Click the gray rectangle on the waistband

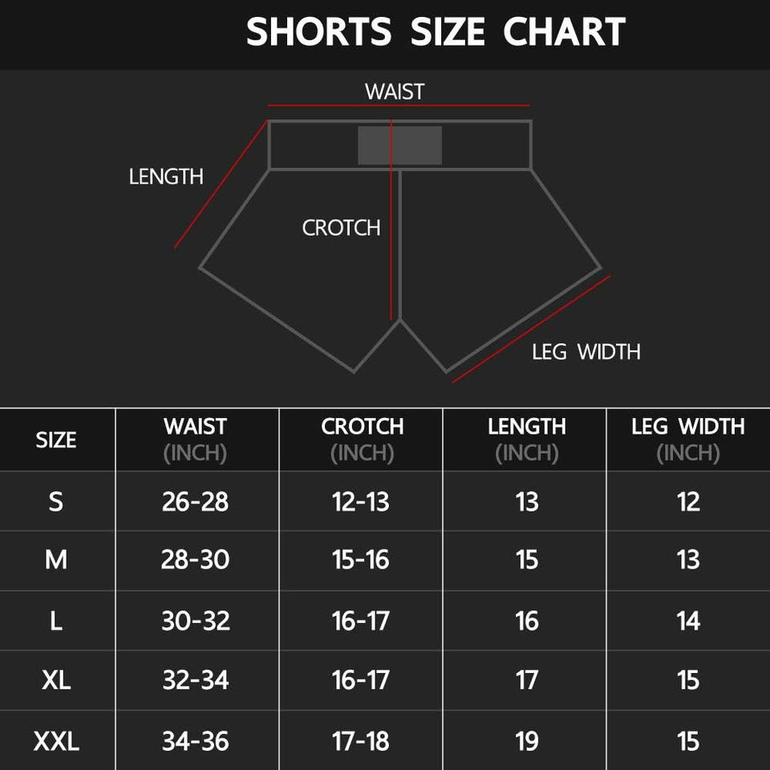point(399,145)
